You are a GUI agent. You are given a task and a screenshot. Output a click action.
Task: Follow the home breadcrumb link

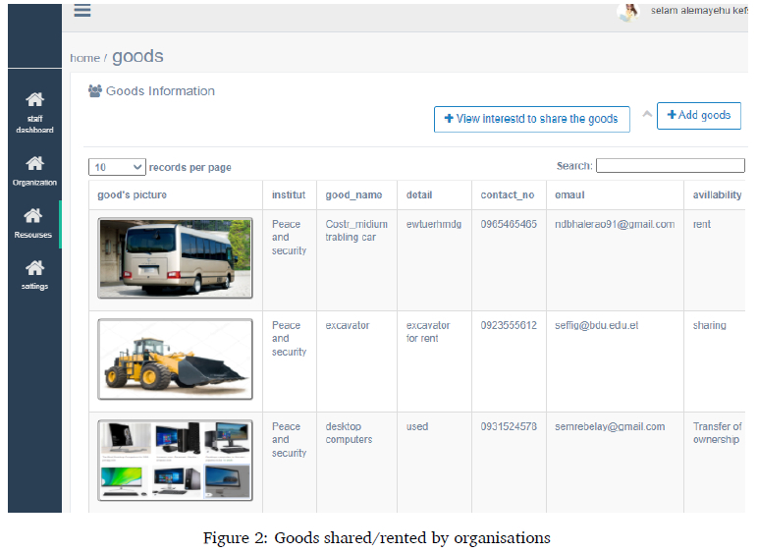[x=84, y=59]
